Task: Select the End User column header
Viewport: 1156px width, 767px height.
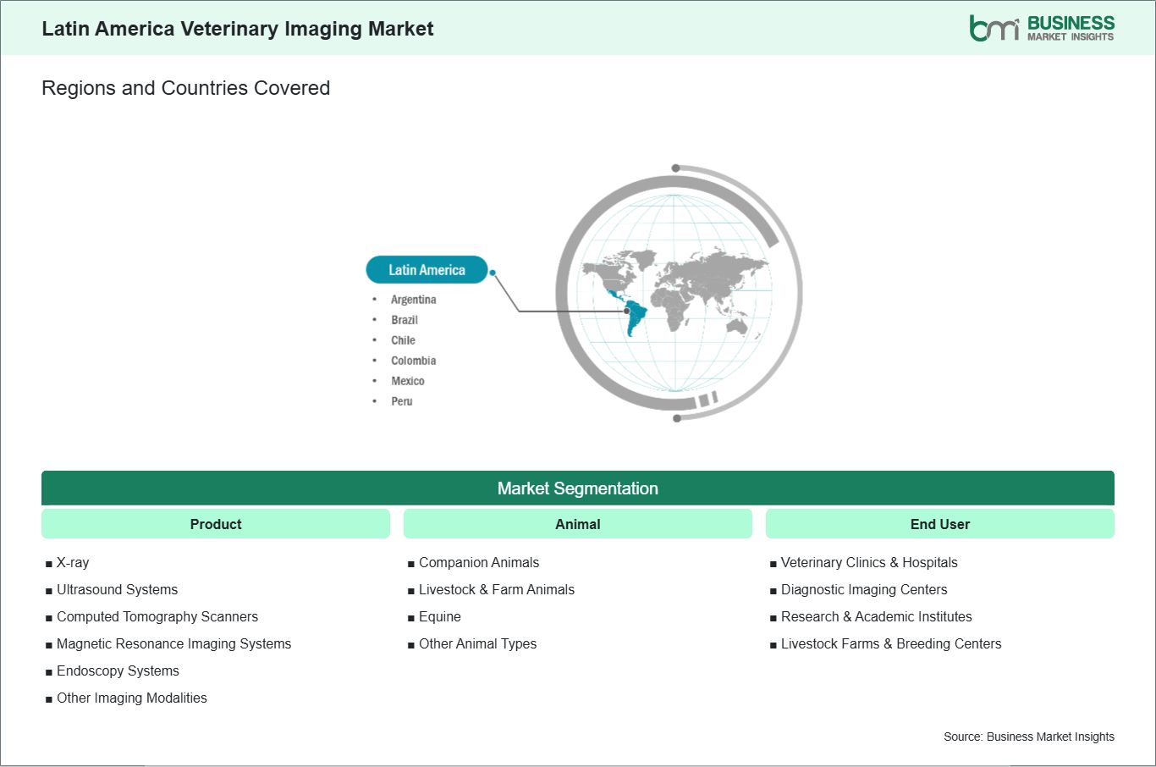Action: click(940, 524)
